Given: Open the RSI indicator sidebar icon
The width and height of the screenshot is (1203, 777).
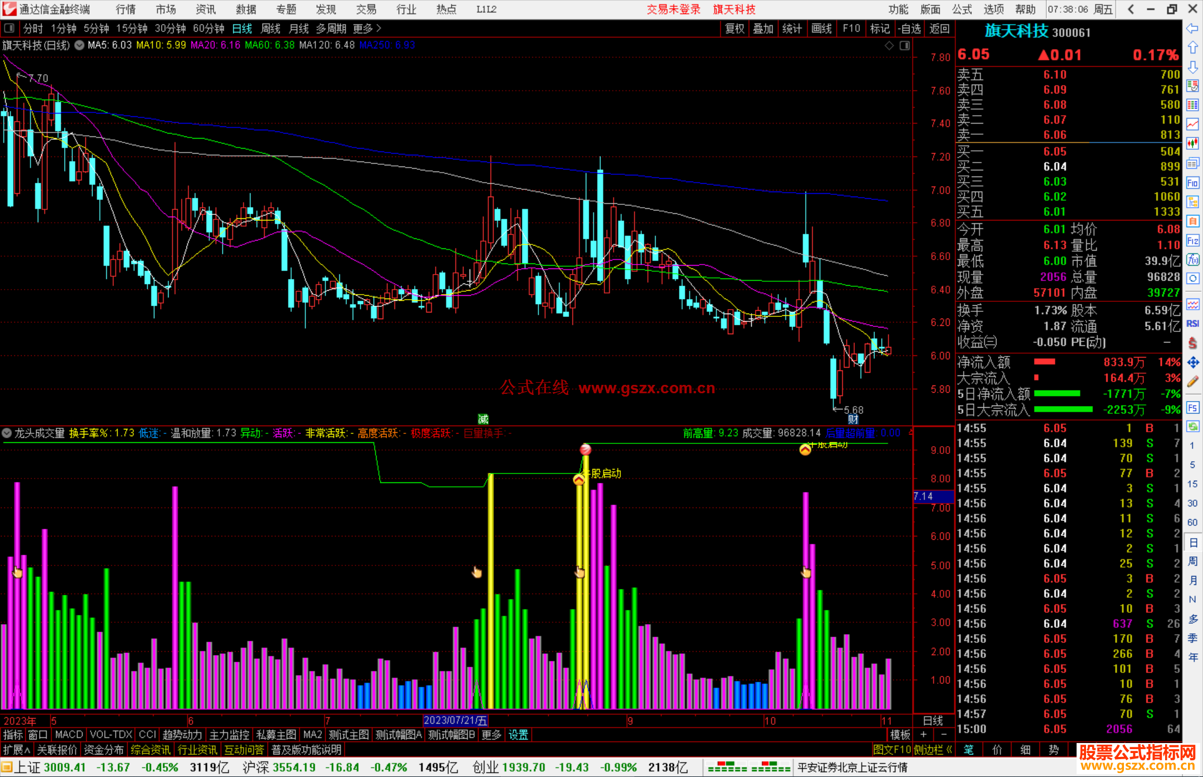Looking at the screenshot, I should click(1192, 324).
